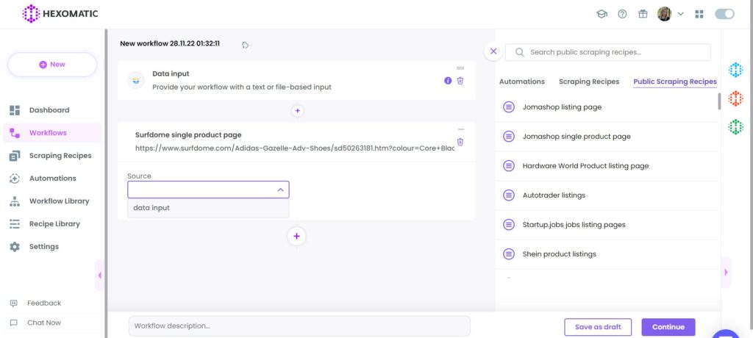Show info for Data input step
Screen dimensions: 753x338
[448, 81]
